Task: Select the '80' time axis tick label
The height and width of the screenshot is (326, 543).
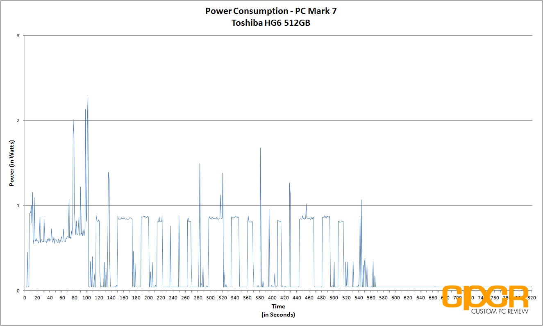Action: click(x=74, y=298)
